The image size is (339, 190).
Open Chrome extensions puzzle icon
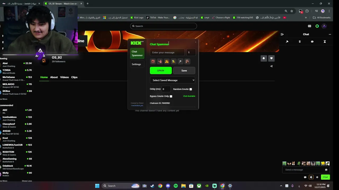307,11
